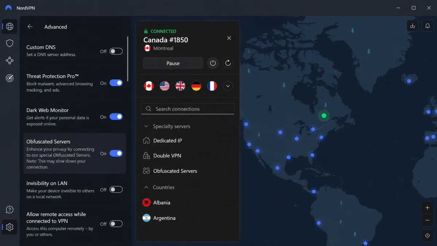Screen dimensions: 437x246
Task: Disable the Dark Web Monitor toggle
Action: tap(116, 117)
